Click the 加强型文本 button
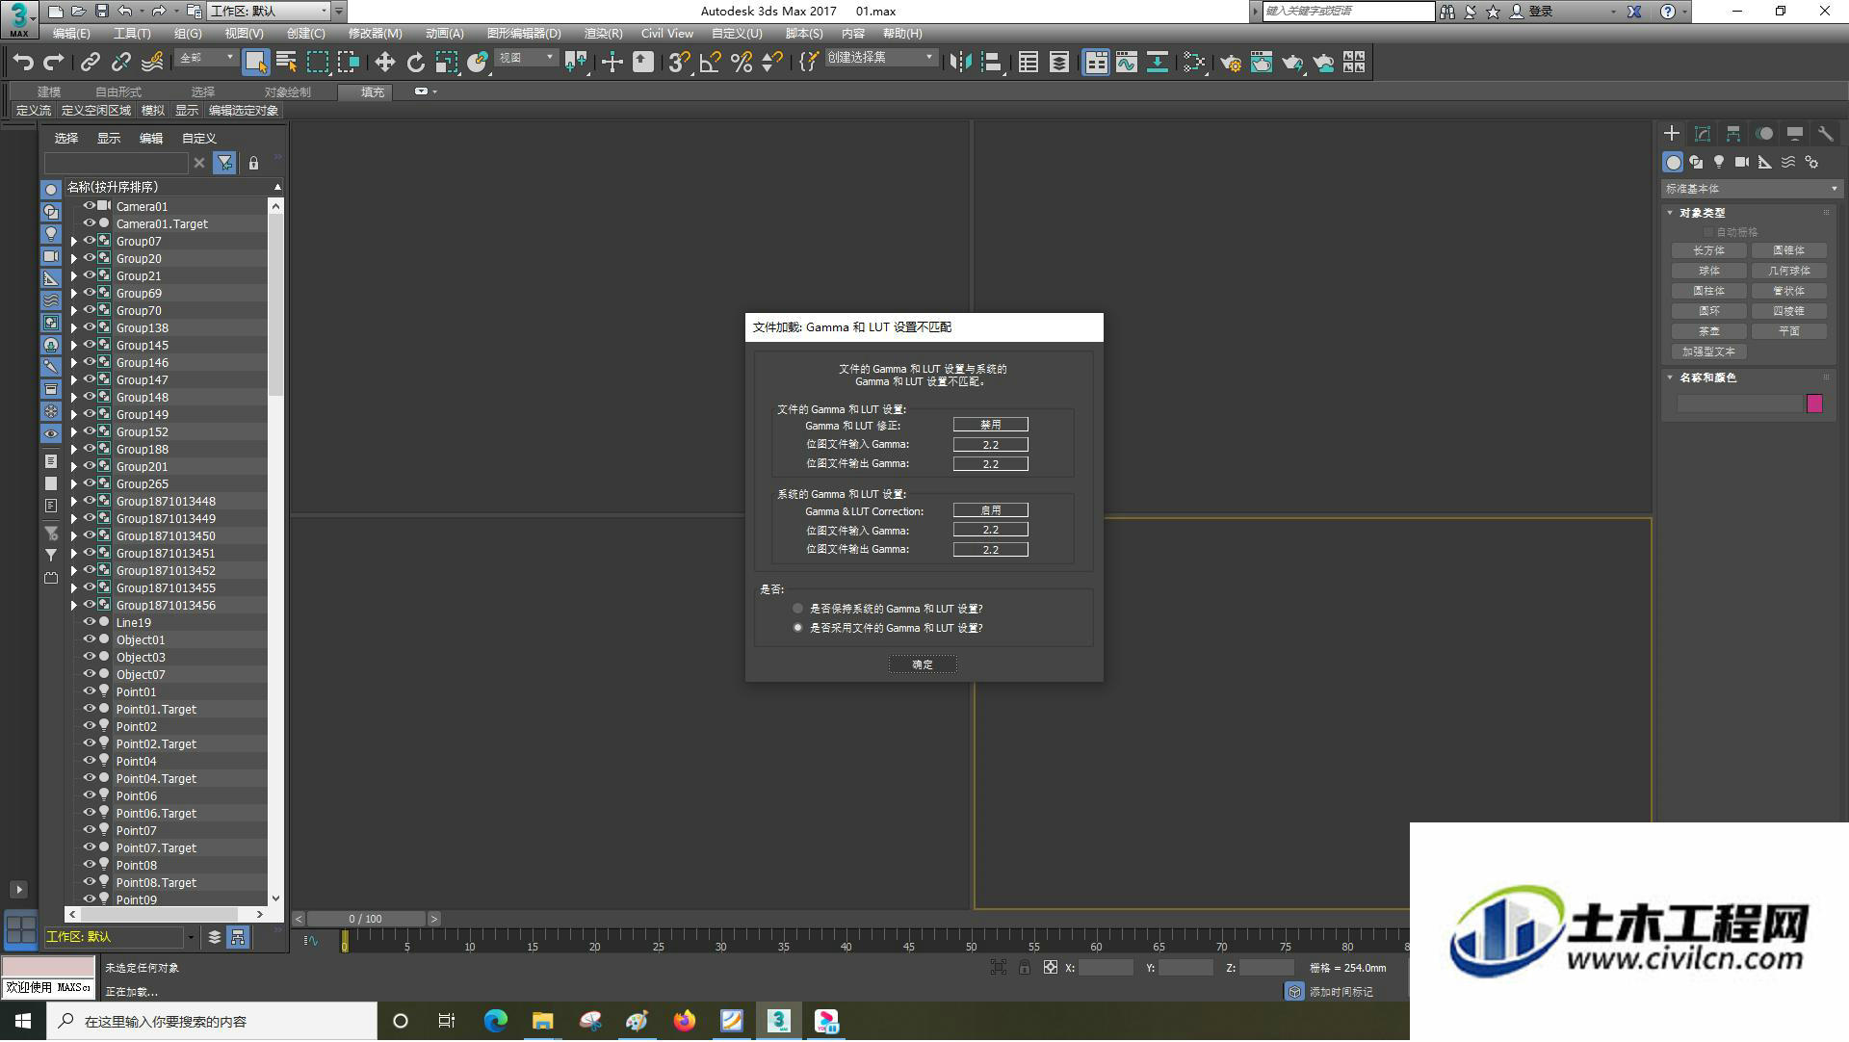The height and width of the screenshot is (1042, 1849). tap(1708, 352)
